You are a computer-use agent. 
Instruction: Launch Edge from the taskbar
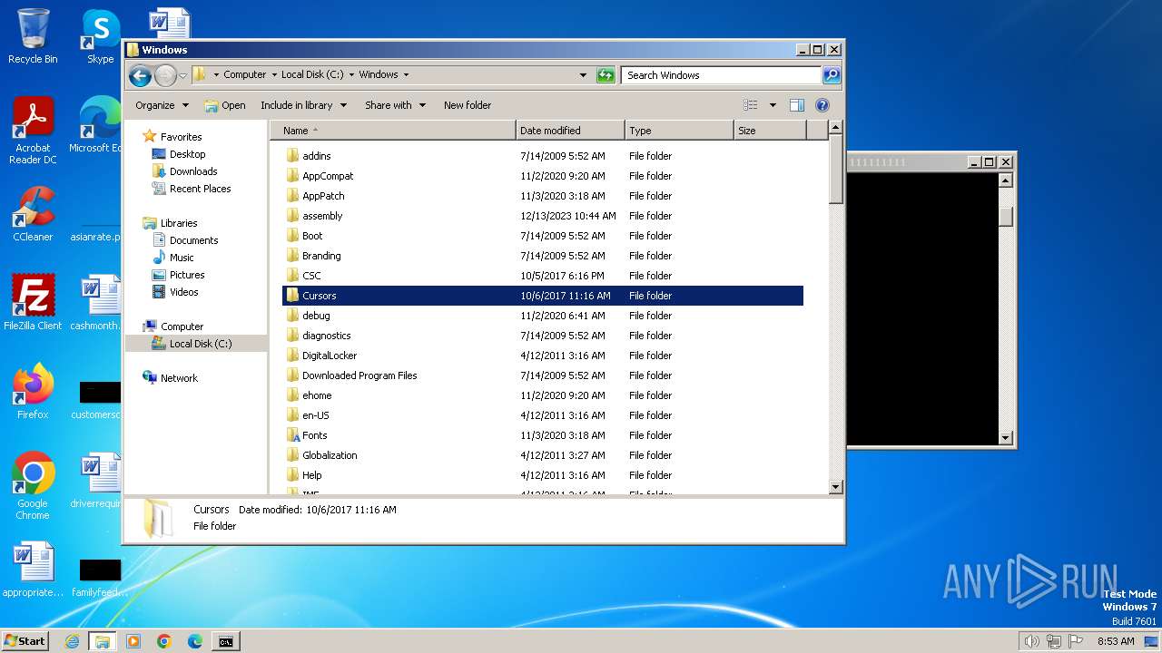click(195, 641)
